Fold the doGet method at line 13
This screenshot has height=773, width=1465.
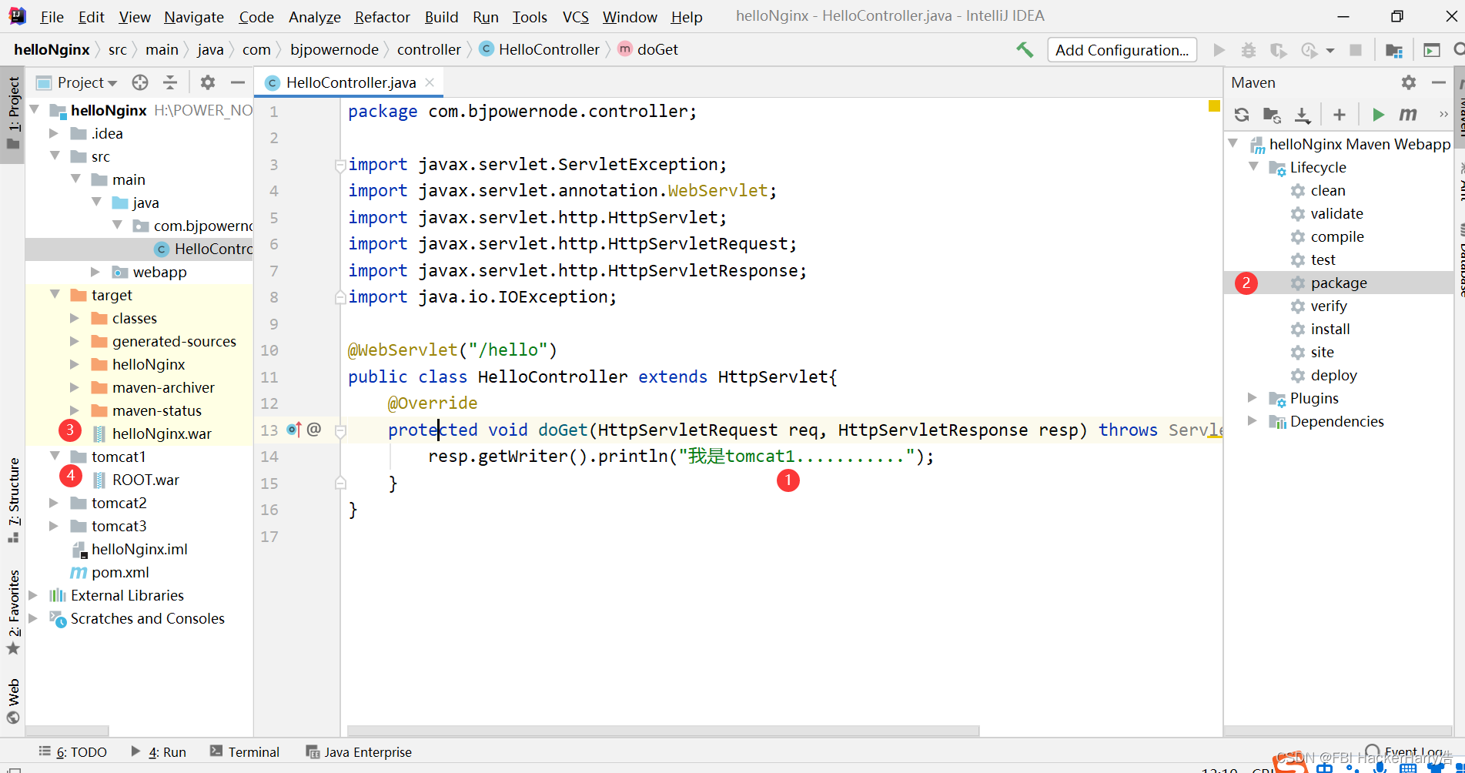click(340, 430)
